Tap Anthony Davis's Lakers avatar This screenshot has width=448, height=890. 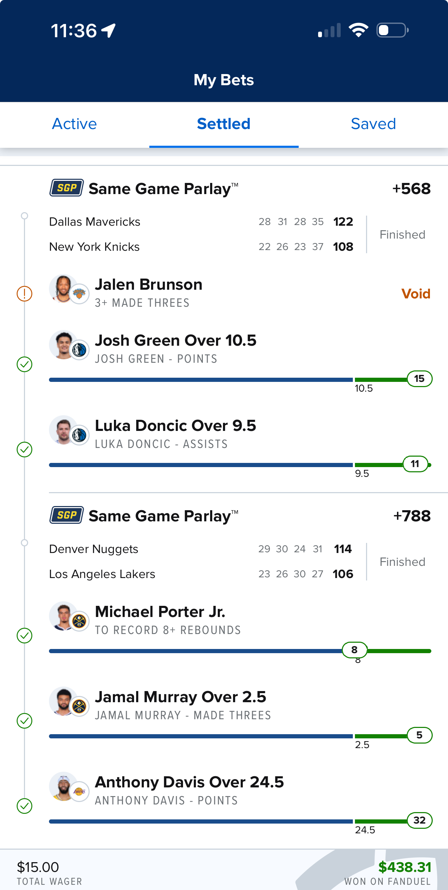[x=69, y=787]
